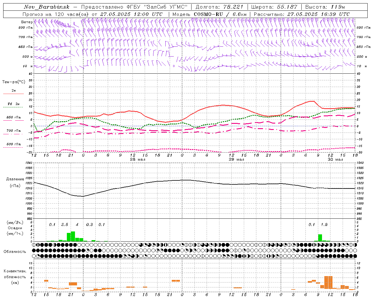372x297 pixels.
Task: Select the 30 мая date label
Action: [335, 160]
